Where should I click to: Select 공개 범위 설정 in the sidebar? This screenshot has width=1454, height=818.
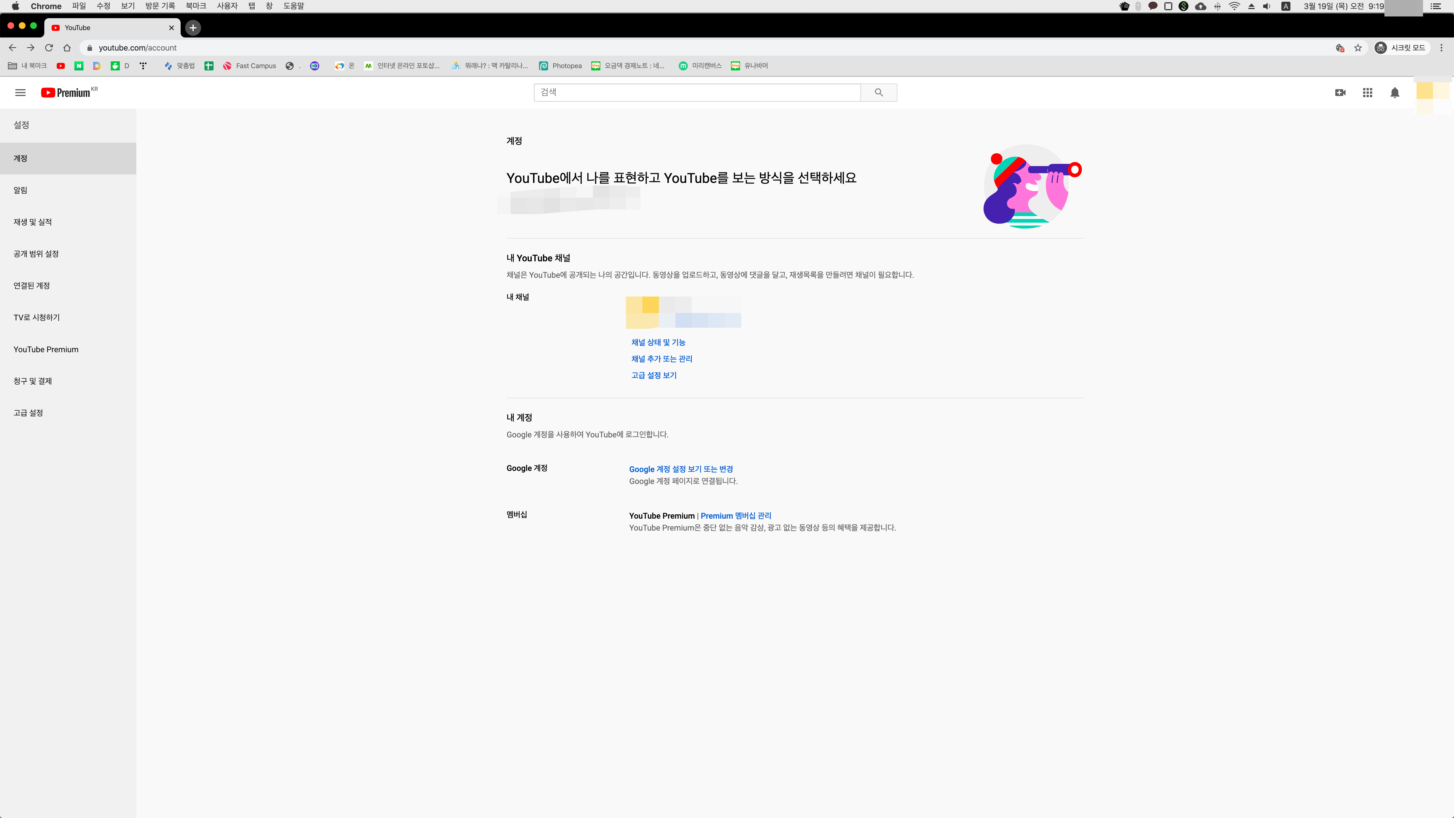click(68, 254)
